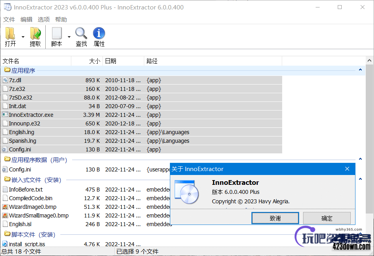Click the 已选择 9 个文件 status text
This screenshot has width=374, height=256.
coord(138,252)
